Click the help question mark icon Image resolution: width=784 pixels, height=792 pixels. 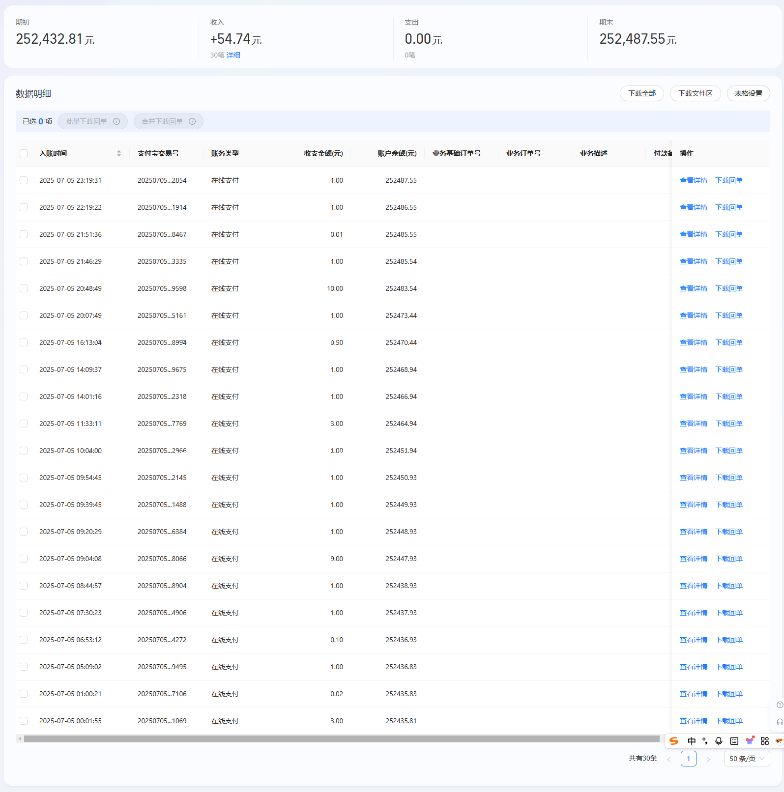[x=780, y=705]
